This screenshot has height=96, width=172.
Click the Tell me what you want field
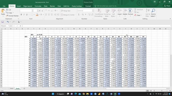click(x=106, y=6)
